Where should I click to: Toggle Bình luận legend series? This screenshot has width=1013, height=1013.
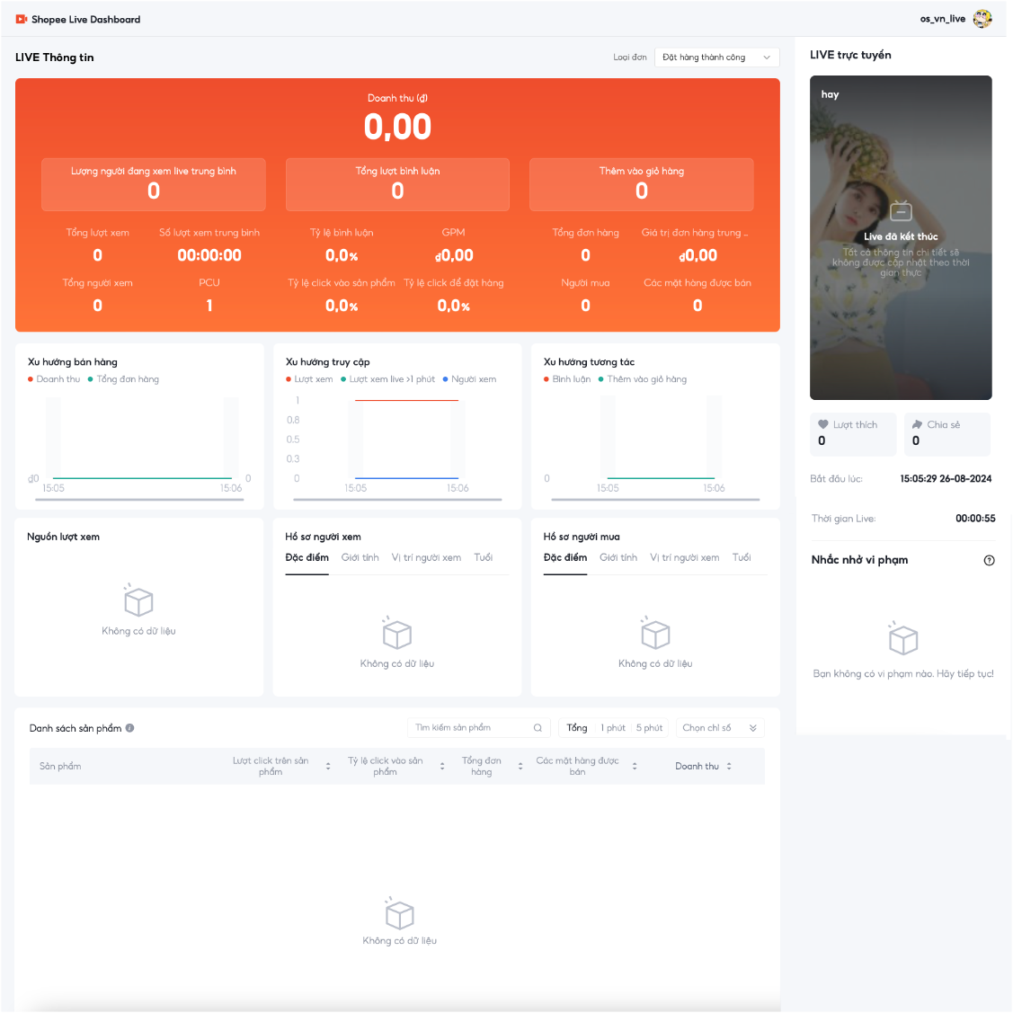pyautogui.click(x=567, y=379)
